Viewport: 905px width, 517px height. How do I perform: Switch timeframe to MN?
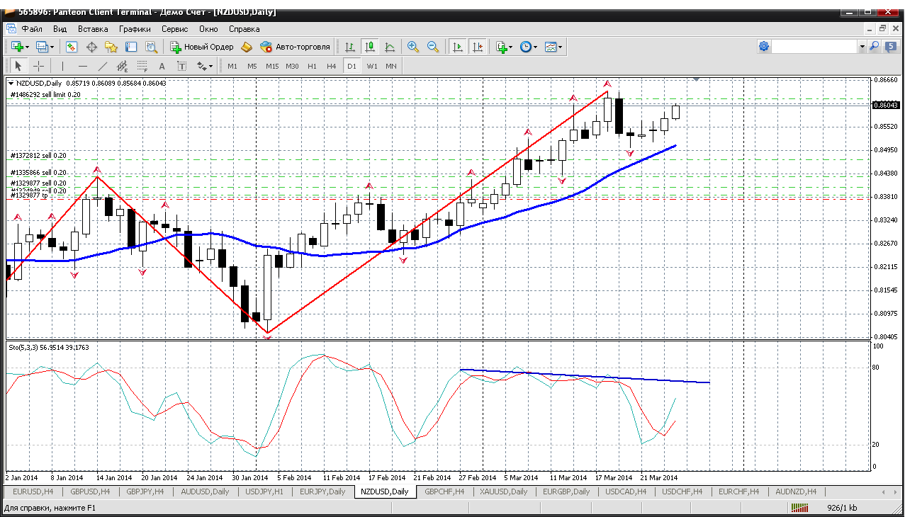391,66
